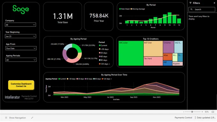The height and width of the screenshot is (122, 217).
Task: Click the 90 days legend item in Period list
Action: [x=103, y=60]
